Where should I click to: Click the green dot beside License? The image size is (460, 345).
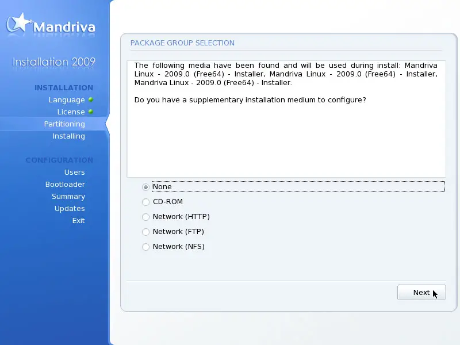tap(91, 112)
